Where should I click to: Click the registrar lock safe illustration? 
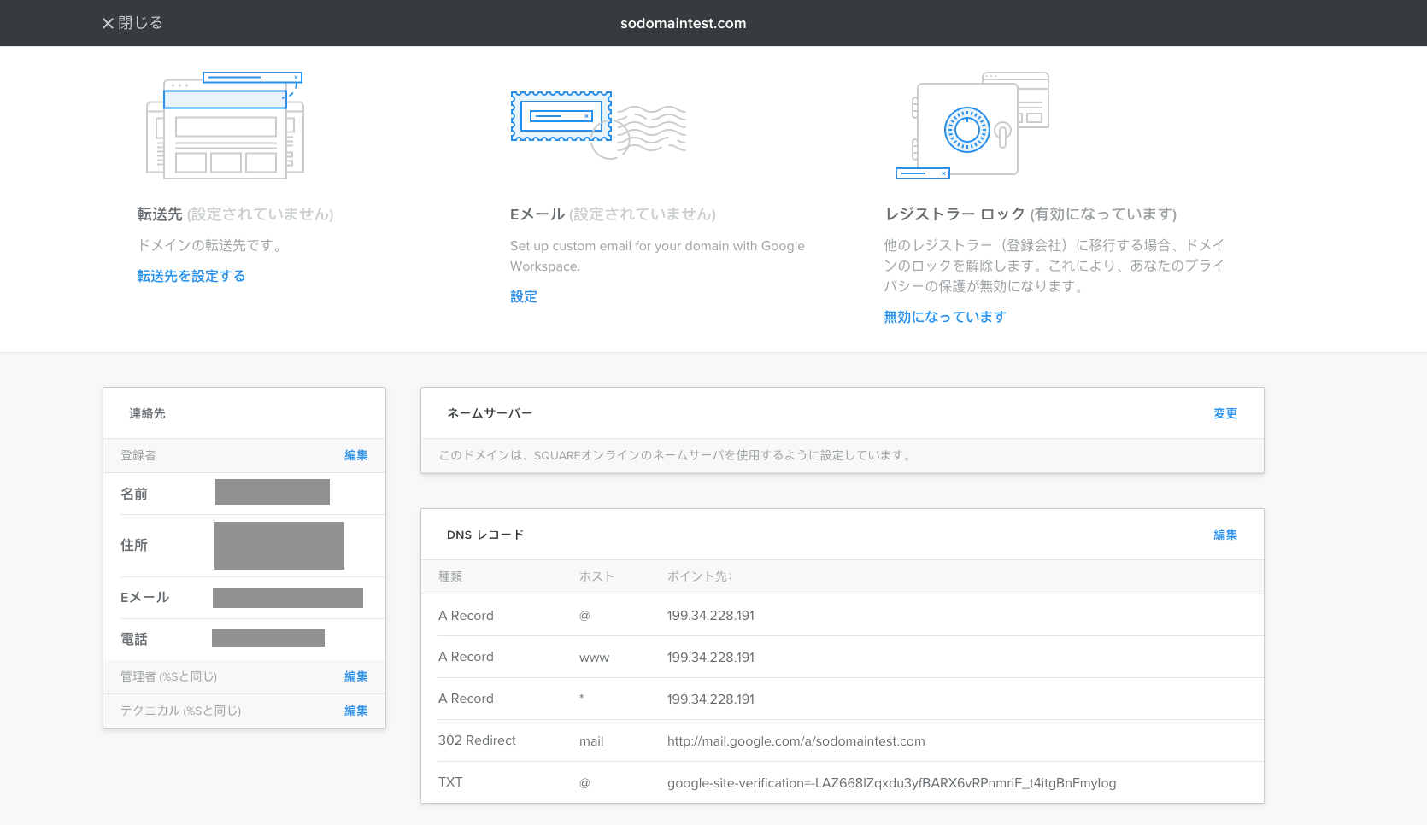click(972, 125)
